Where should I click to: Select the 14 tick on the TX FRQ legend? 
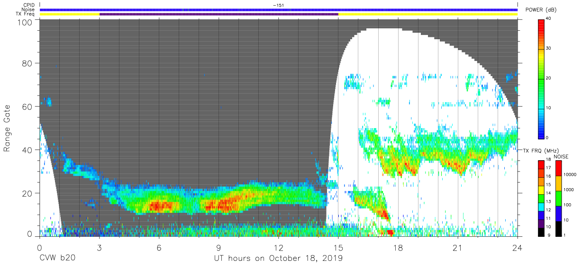click(x=548, y=193)
